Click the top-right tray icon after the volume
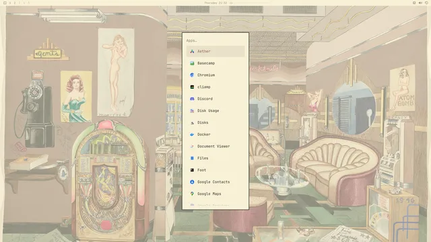This screenshot has width=431, height=242. coord(426,3)
